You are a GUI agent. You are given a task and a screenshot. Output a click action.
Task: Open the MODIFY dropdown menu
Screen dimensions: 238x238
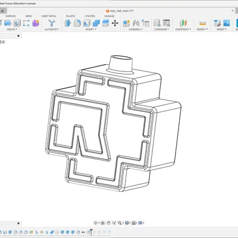pos(91,29)
